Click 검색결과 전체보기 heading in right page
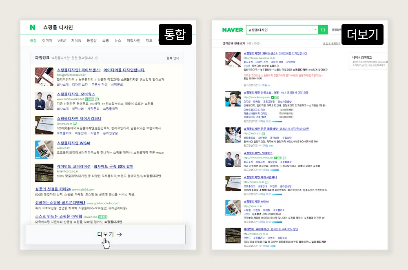The image size is (408, 270). pos(233,44)
